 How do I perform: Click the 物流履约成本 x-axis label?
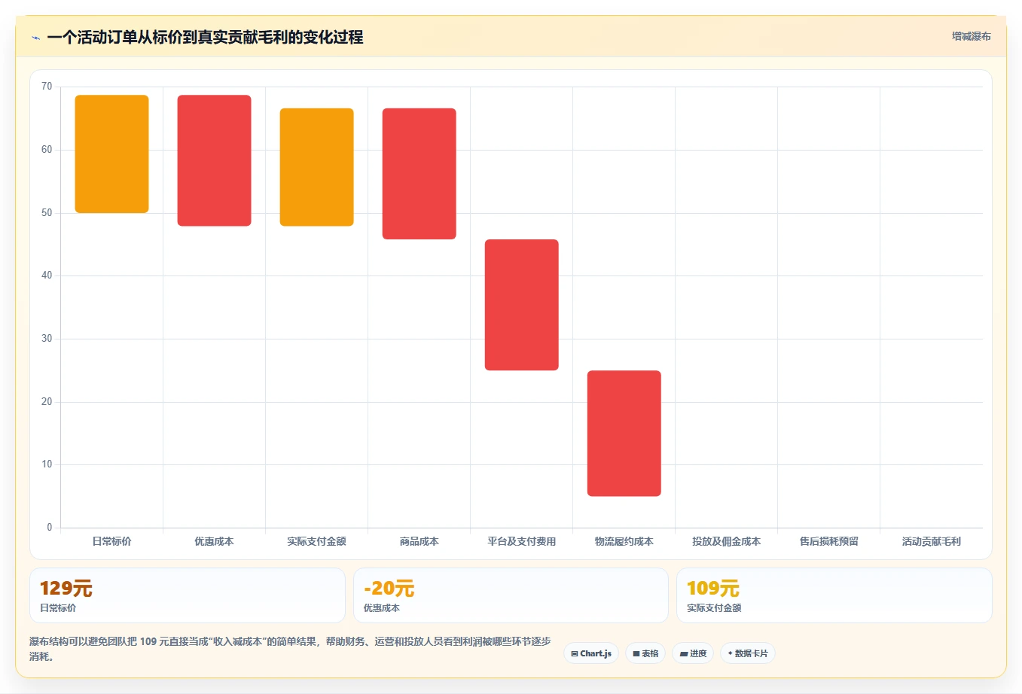(x=624, y=541)
